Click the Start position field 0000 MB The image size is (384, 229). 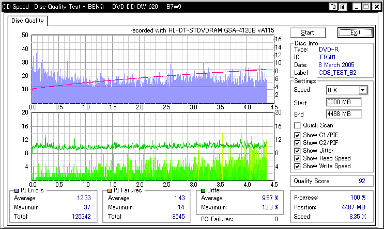[344, 102]
